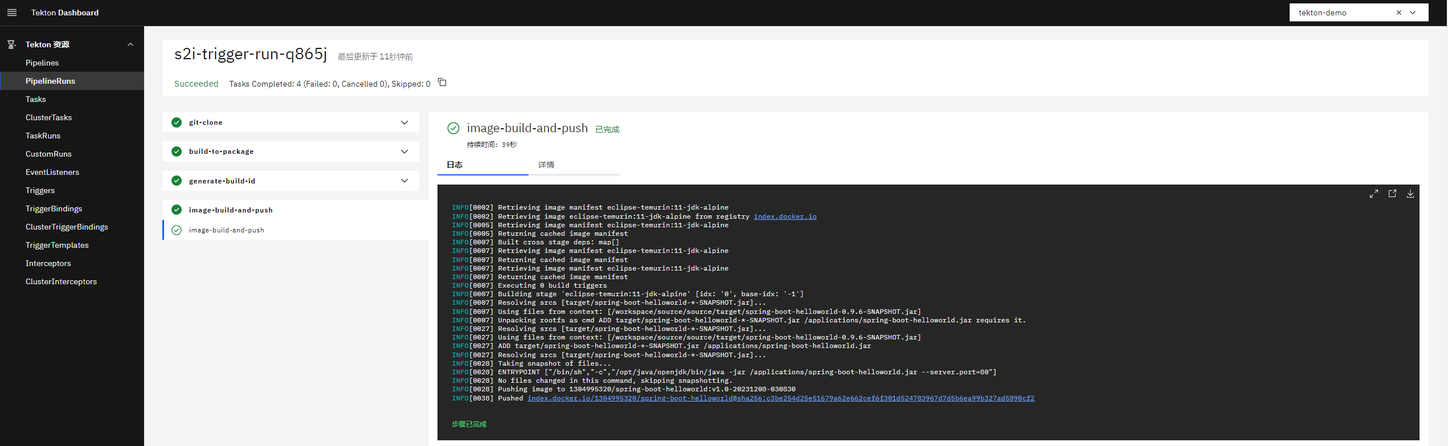Click the Tasks Completed summary text
Viewport: 1448px width, 446px height.
(x=330, y=84)
